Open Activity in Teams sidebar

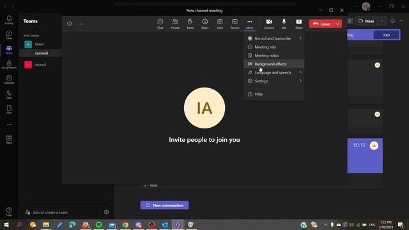click(x=9, y=20)
